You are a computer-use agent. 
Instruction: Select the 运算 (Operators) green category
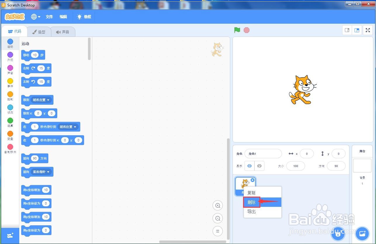point(10,122)
